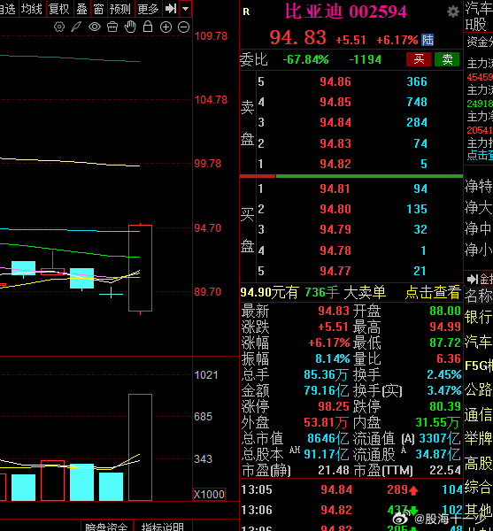Click the 13:05 trade tick row
Screen dimensions: 493x531
click(351, 489)
